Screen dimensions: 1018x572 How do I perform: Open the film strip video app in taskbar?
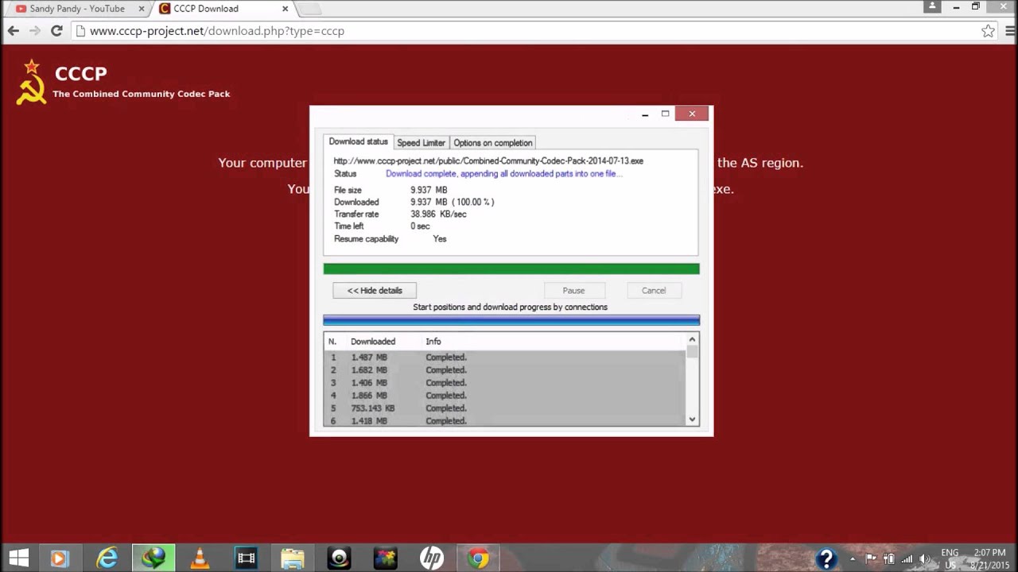[x=247, y=558]
